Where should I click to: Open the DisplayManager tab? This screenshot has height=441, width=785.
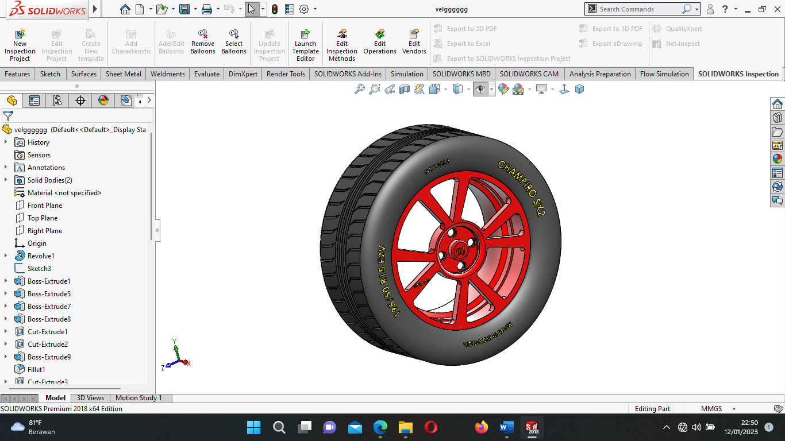coord(103,100)
